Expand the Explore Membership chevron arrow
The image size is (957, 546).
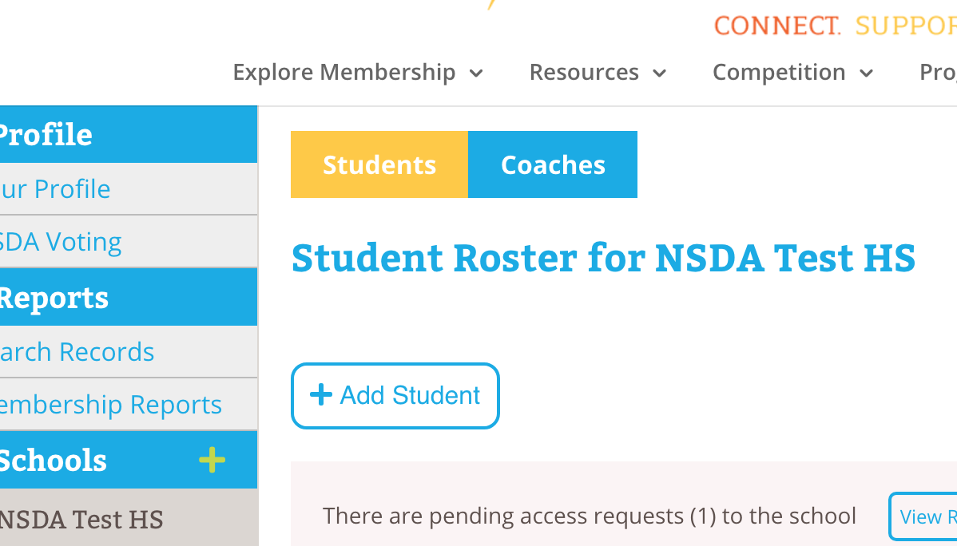(476, 73)
